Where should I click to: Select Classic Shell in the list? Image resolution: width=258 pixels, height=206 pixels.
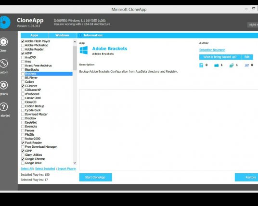(x=33, y=98)
